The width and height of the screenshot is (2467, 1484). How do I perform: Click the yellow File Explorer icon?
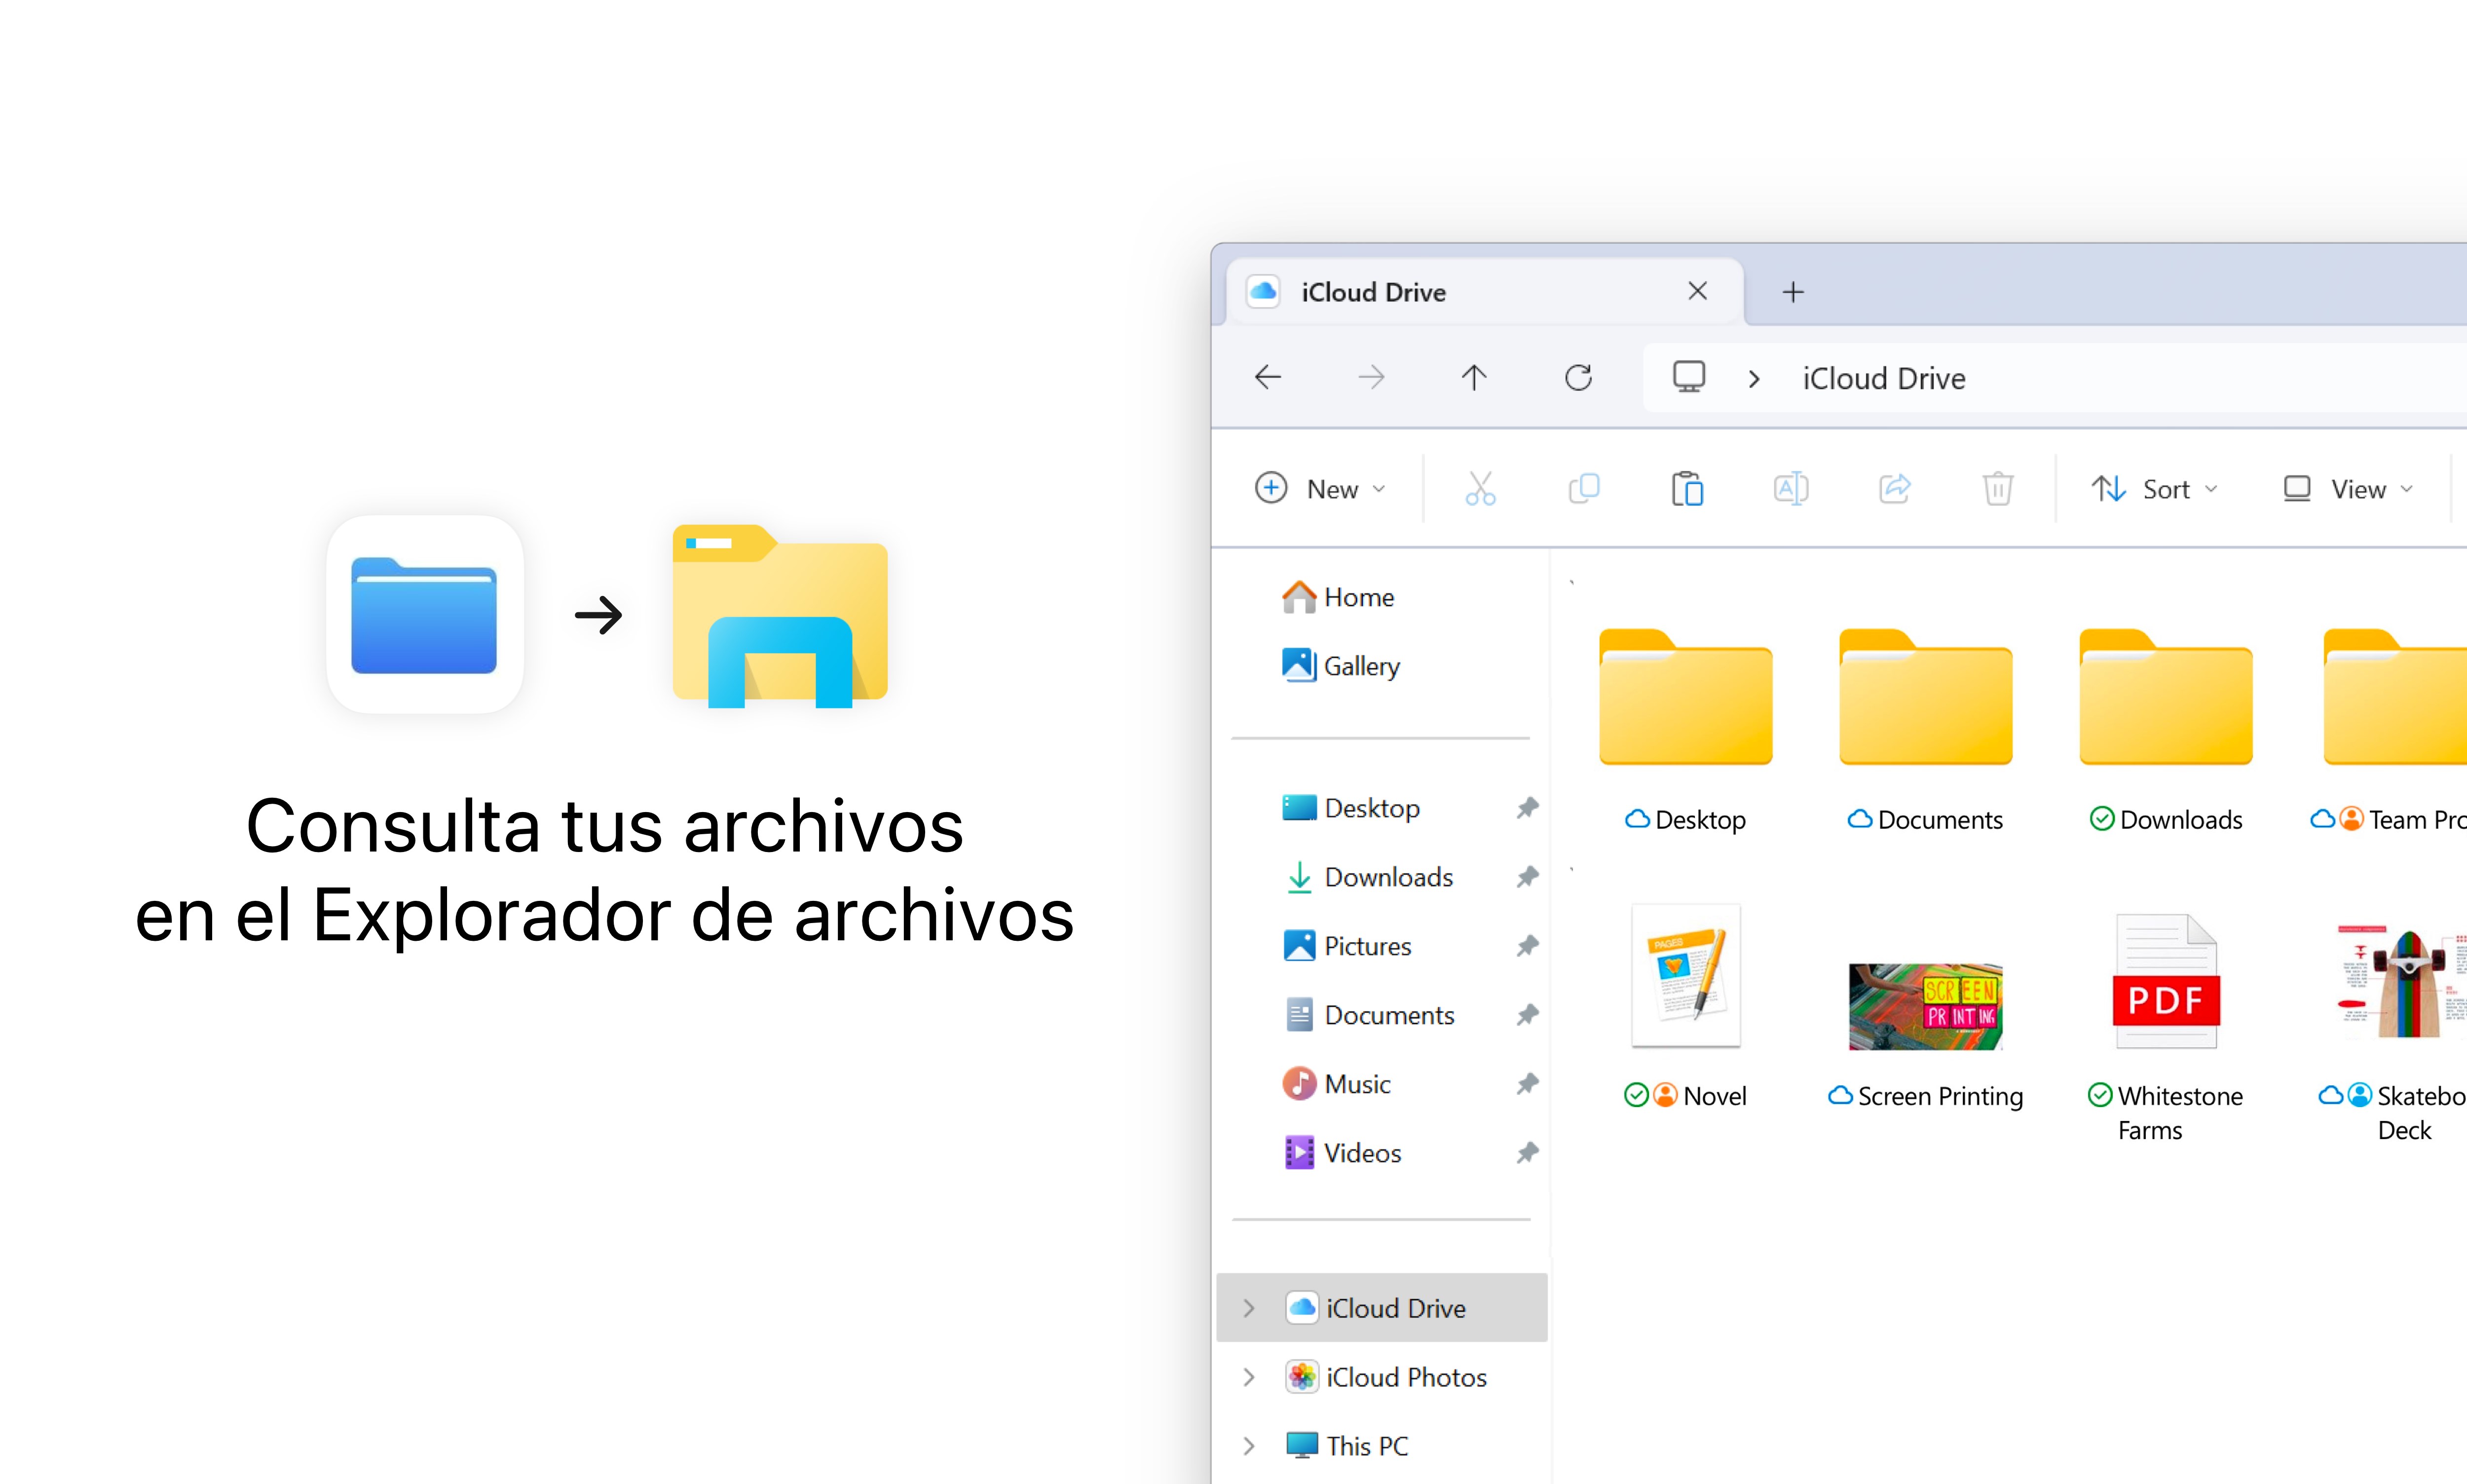pos(780,616)
